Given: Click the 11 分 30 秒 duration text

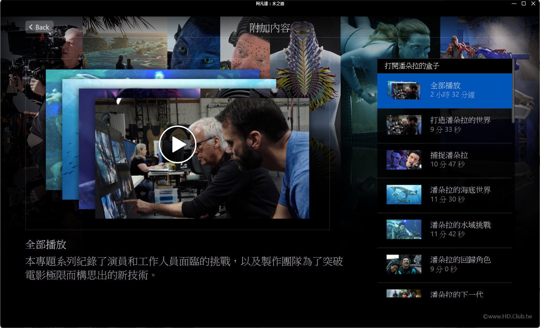Looking at the screenshot, I should pos(447,199).
